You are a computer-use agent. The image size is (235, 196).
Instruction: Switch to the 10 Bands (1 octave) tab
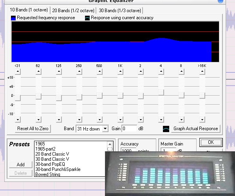pos(29,10)
